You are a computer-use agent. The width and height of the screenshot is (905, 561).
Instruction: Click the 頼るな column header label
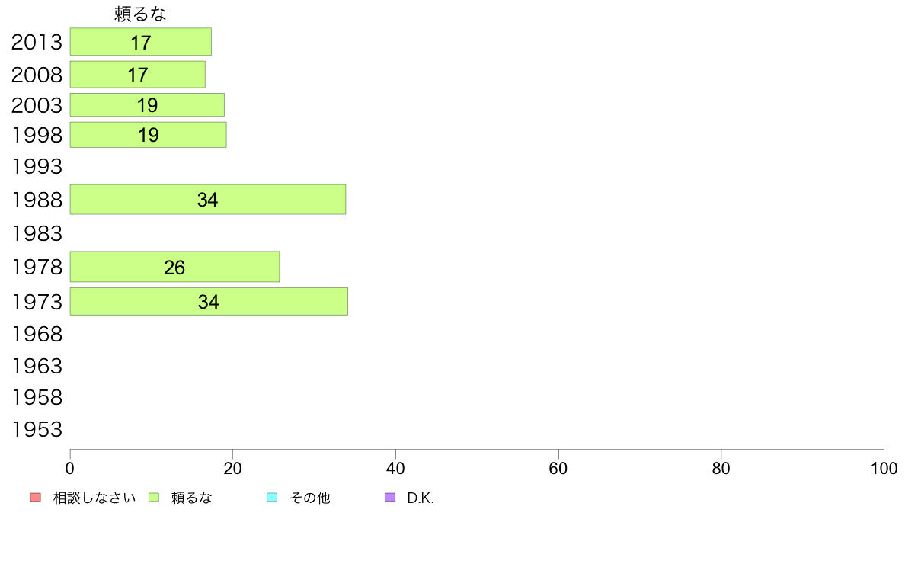coord(140,14)
